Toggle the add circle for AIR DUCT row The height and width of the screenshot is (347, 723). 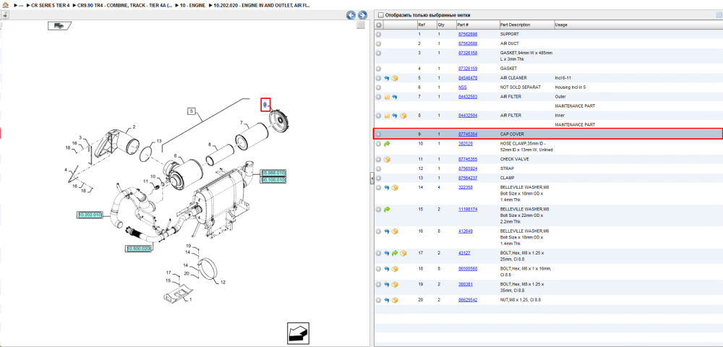378,44
